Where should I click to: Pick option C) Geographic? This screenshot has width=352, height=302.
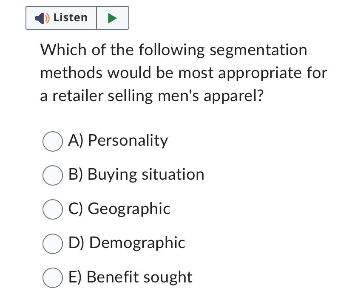pos(52,209)
